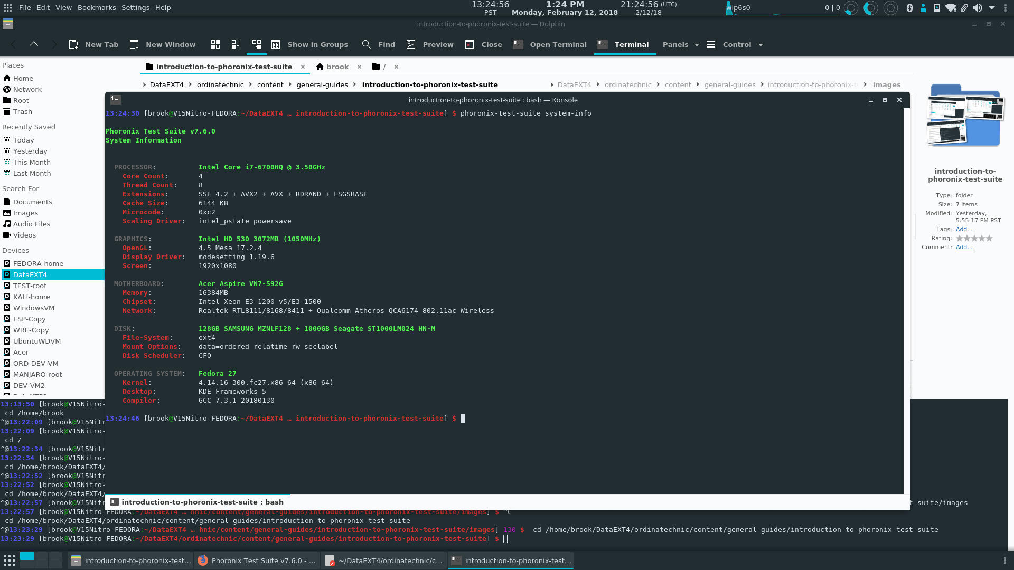Open the Settings menu
The image size is (1014, 570).
pyautogui.click(x=135, y=7)
